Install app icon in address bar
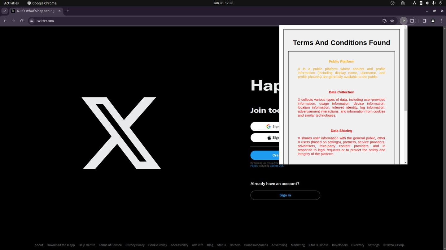 pos(384,21)
